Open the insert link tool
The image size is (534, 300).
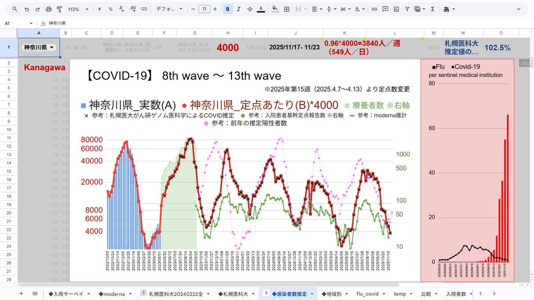point(374,9)
